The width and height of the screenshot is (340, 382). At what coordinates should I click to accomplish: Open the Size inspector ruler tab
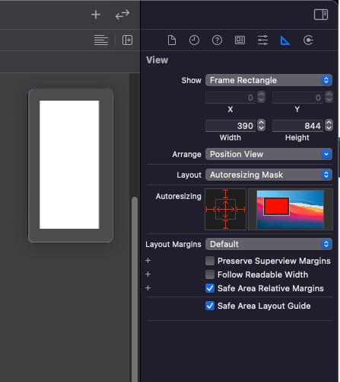[285, 40]
